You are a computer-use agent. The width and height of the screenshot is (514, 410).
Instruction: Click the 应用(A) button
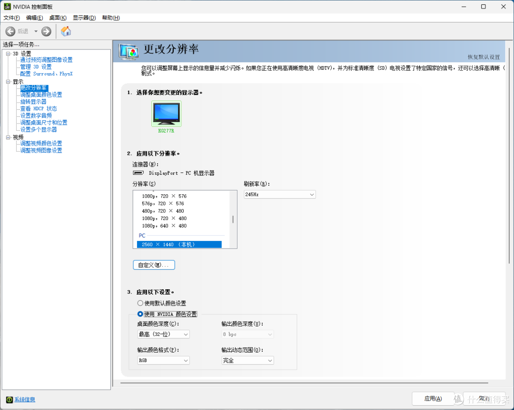(433, 399)
